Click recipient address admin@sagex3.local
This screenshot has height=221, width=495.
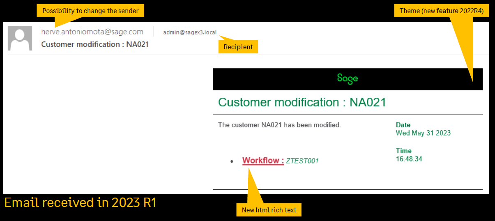(x=189, y=32)
